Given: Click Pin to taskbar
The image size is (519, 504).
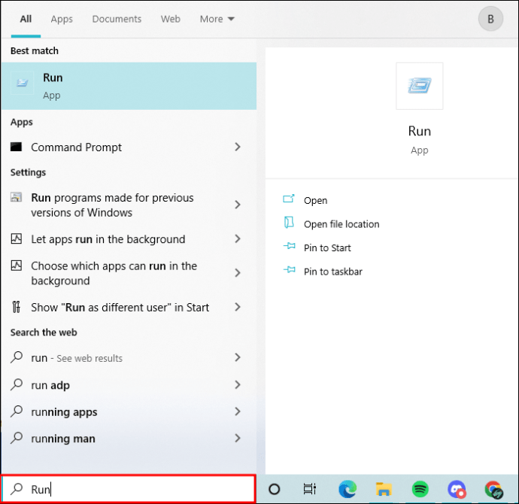Looking at the screenshot, I should pos(332,272).
